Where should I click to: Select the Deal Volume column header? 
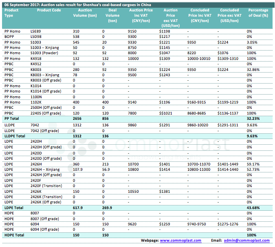tap(112, 15)
